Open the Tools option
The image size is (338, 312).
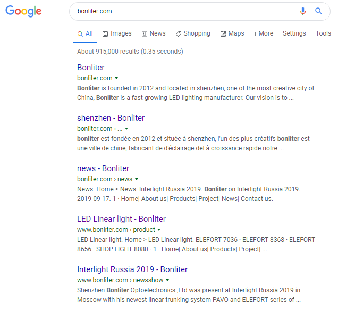323,33
